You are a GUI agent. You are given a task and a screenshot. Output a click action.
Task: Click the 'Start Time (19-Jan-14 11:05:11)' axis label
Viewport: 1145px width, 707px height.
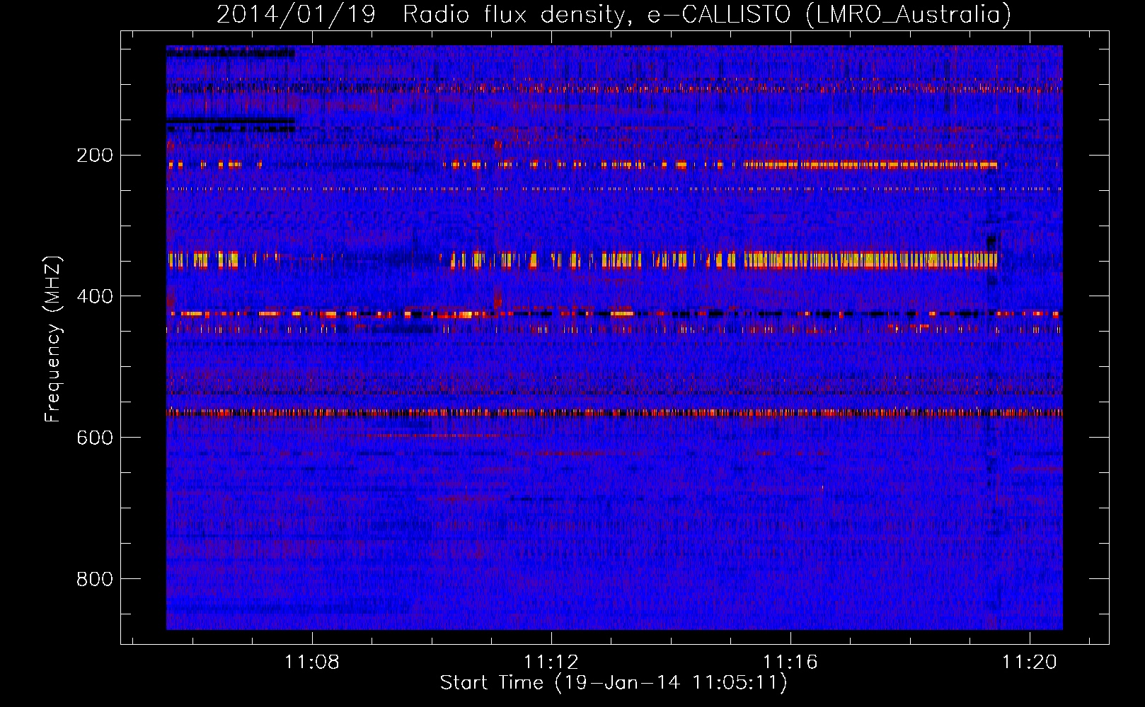coord(614,683)
